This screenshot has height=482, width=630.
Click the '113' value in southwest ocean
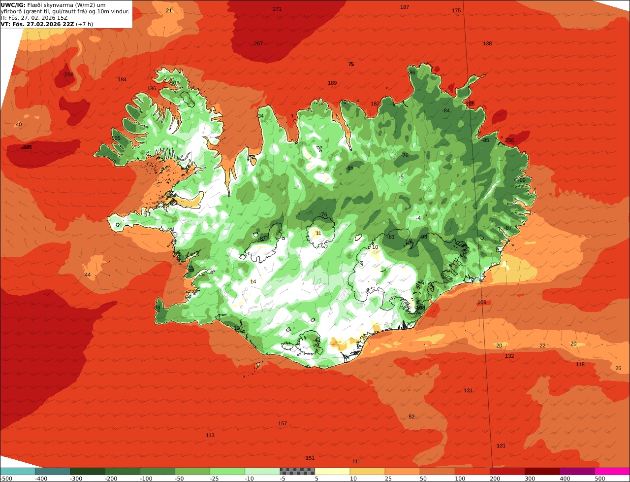(210, 435)
